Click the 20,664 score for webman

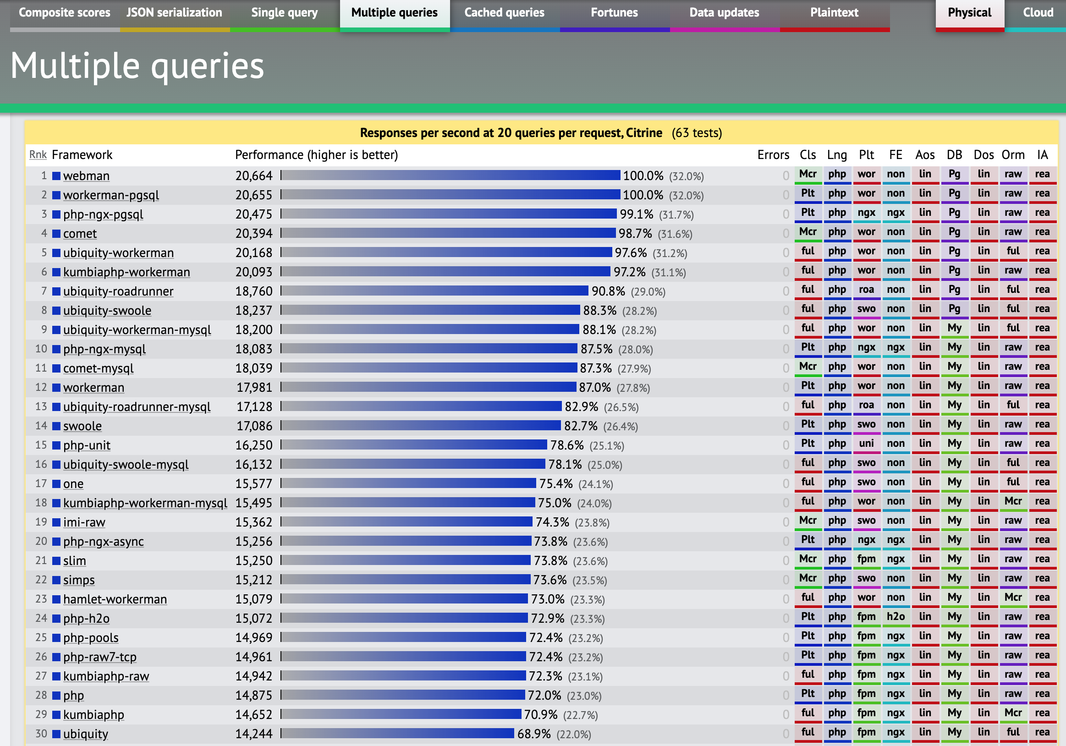click(x=254, y=176)
